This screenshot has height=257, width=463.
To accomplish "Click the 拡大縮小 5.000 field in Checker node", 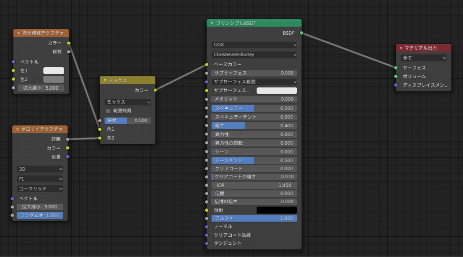I will pos(41,88).
